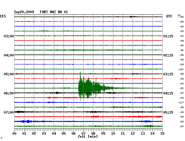Click the 03:15 UTC time label
Screen dimensions: 185x141
tap(168, 74)
